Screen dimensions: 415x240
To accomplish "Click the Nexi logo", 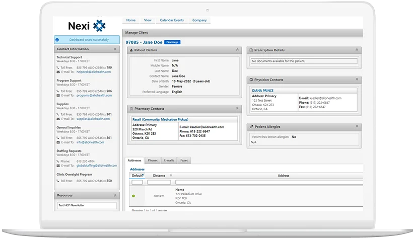I will (x=87, y=26).
